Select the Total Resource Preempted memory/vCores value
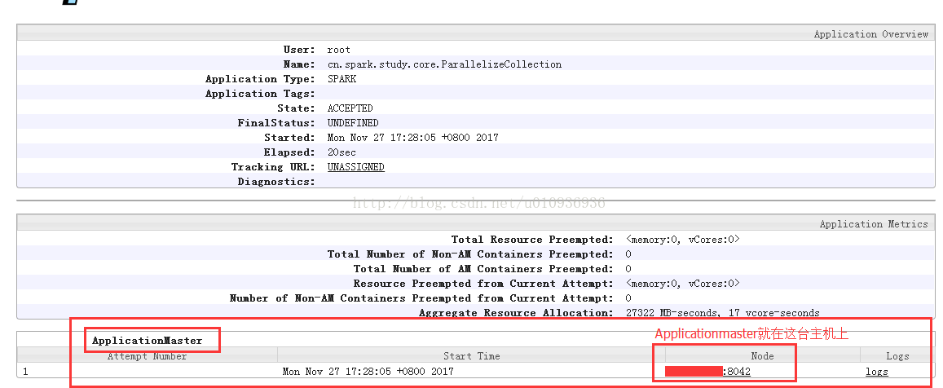 click(x=682, y=240)
